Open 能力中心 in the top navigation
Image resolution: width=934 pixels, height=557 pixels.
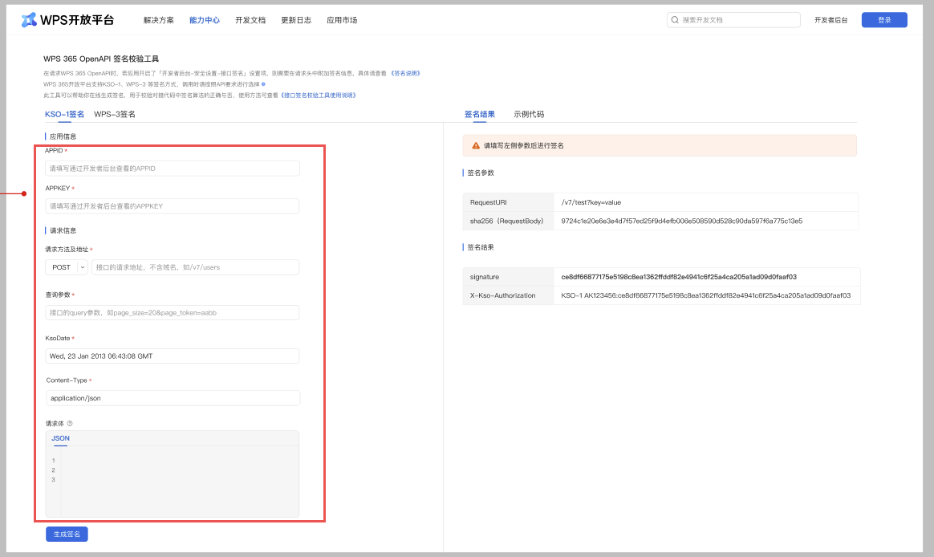205,20
